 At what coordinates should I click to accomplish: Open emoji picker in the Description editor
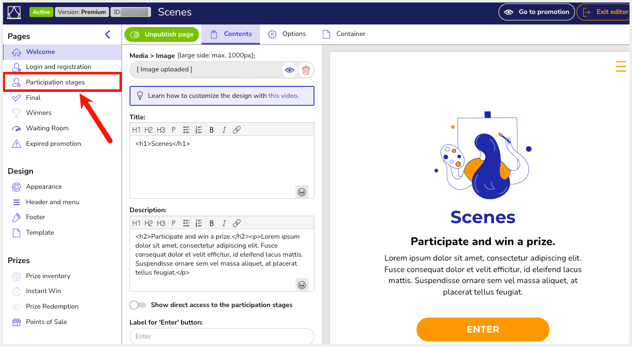(x=301, y=285)
